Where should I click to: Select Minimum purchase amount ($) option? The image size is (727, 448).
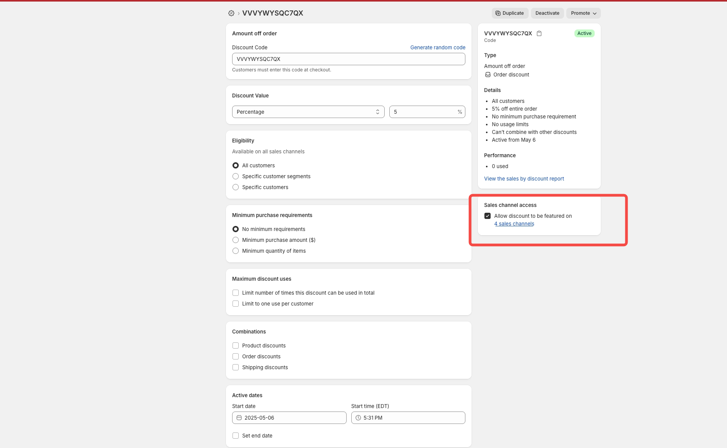coord(236,240)
